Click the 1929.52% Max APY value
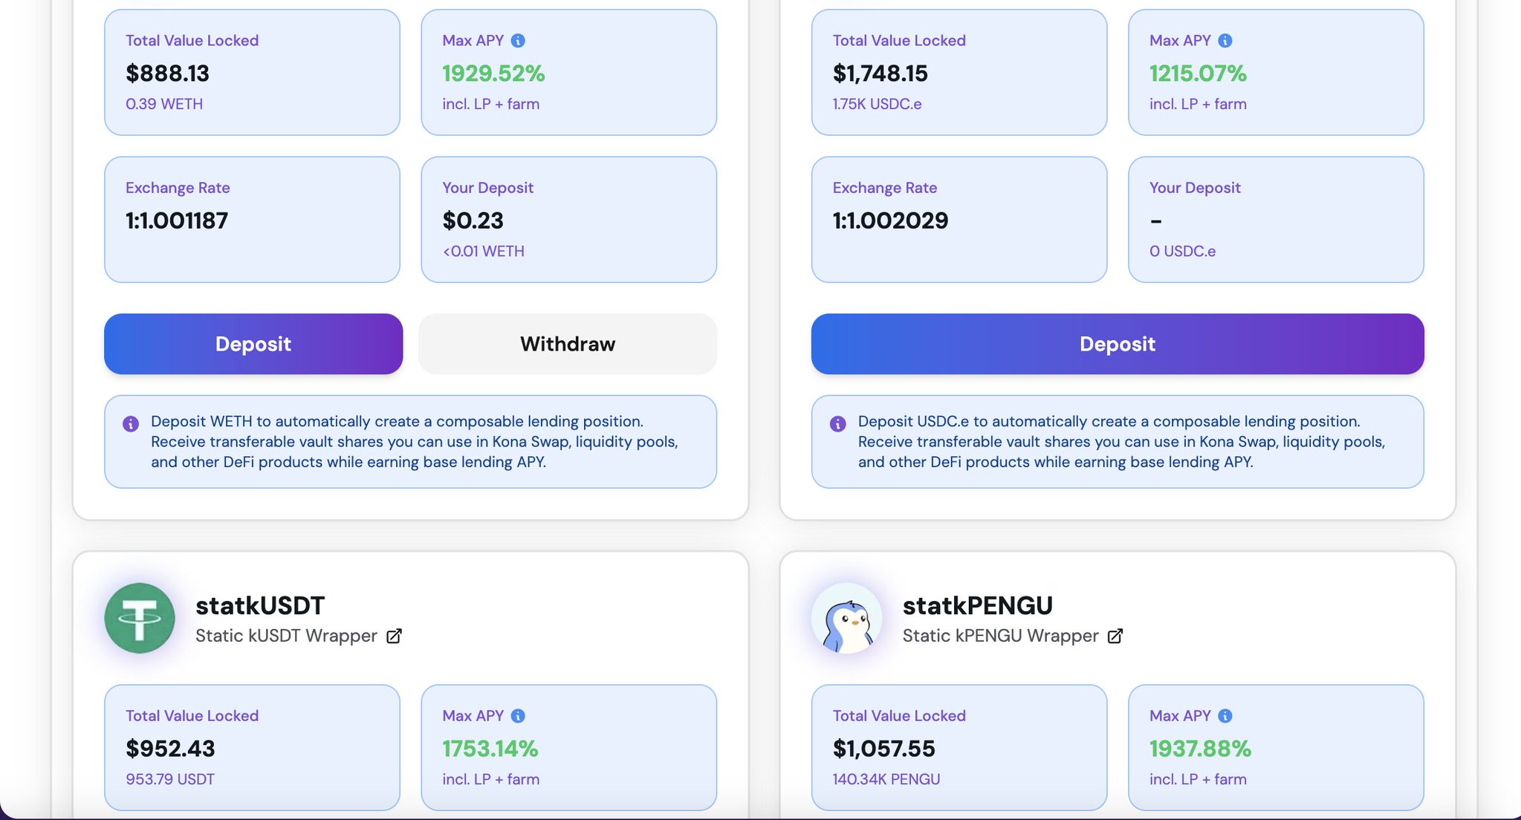This screenshot has height=820, width=1521. [x=493, y=74]
